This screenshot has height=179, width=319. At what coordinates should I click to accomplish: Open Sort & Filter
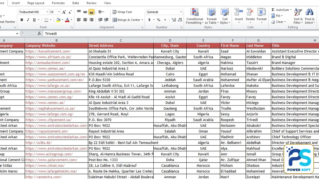click(298, 16)
